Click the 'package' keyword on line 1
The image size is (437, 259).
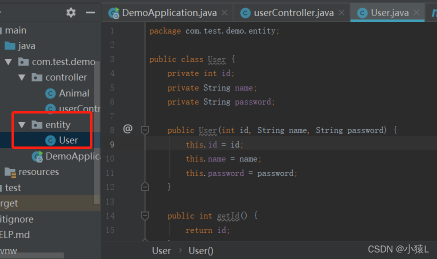165,31
